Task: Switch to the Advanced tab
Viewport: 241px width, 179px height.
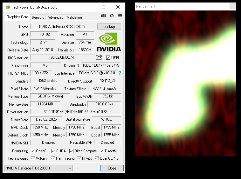Action: click(x=55, y=17)
